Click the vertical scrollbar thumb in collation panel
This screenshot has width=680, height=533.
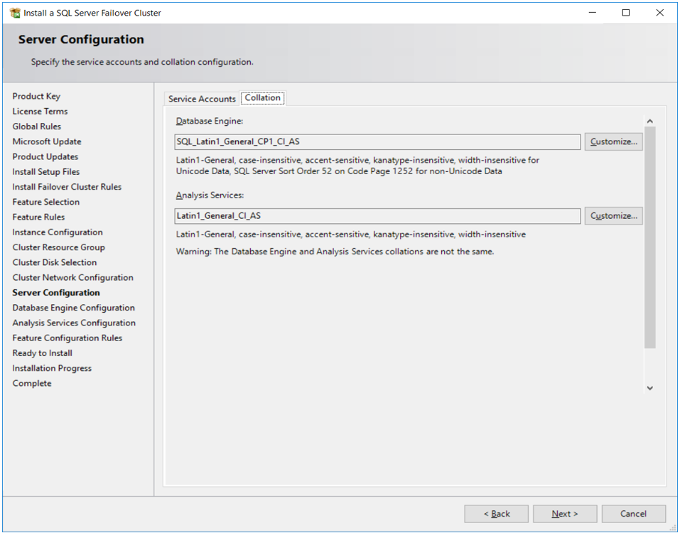pos(649,237)
